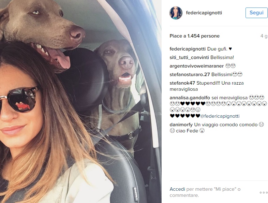Screen dimensions: 268x203
Task: Open stefanok47 commenter profile
Action: pos(182,83)
